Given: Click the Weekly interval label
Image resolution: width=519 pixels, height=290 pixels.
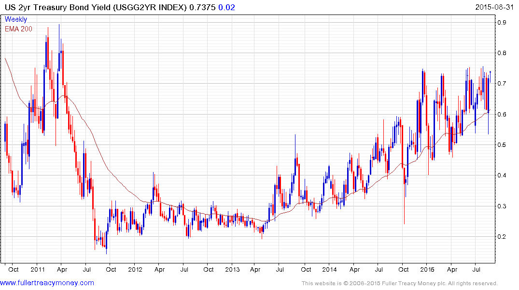Looking at the screenshot, I should coord(16,20).
